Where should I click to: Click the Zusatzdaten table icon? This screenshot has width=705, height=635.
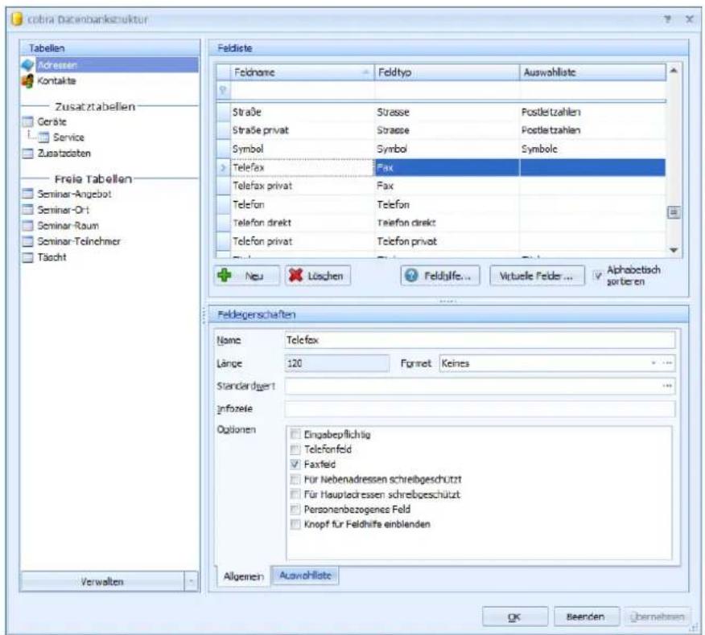click(28, 154)
